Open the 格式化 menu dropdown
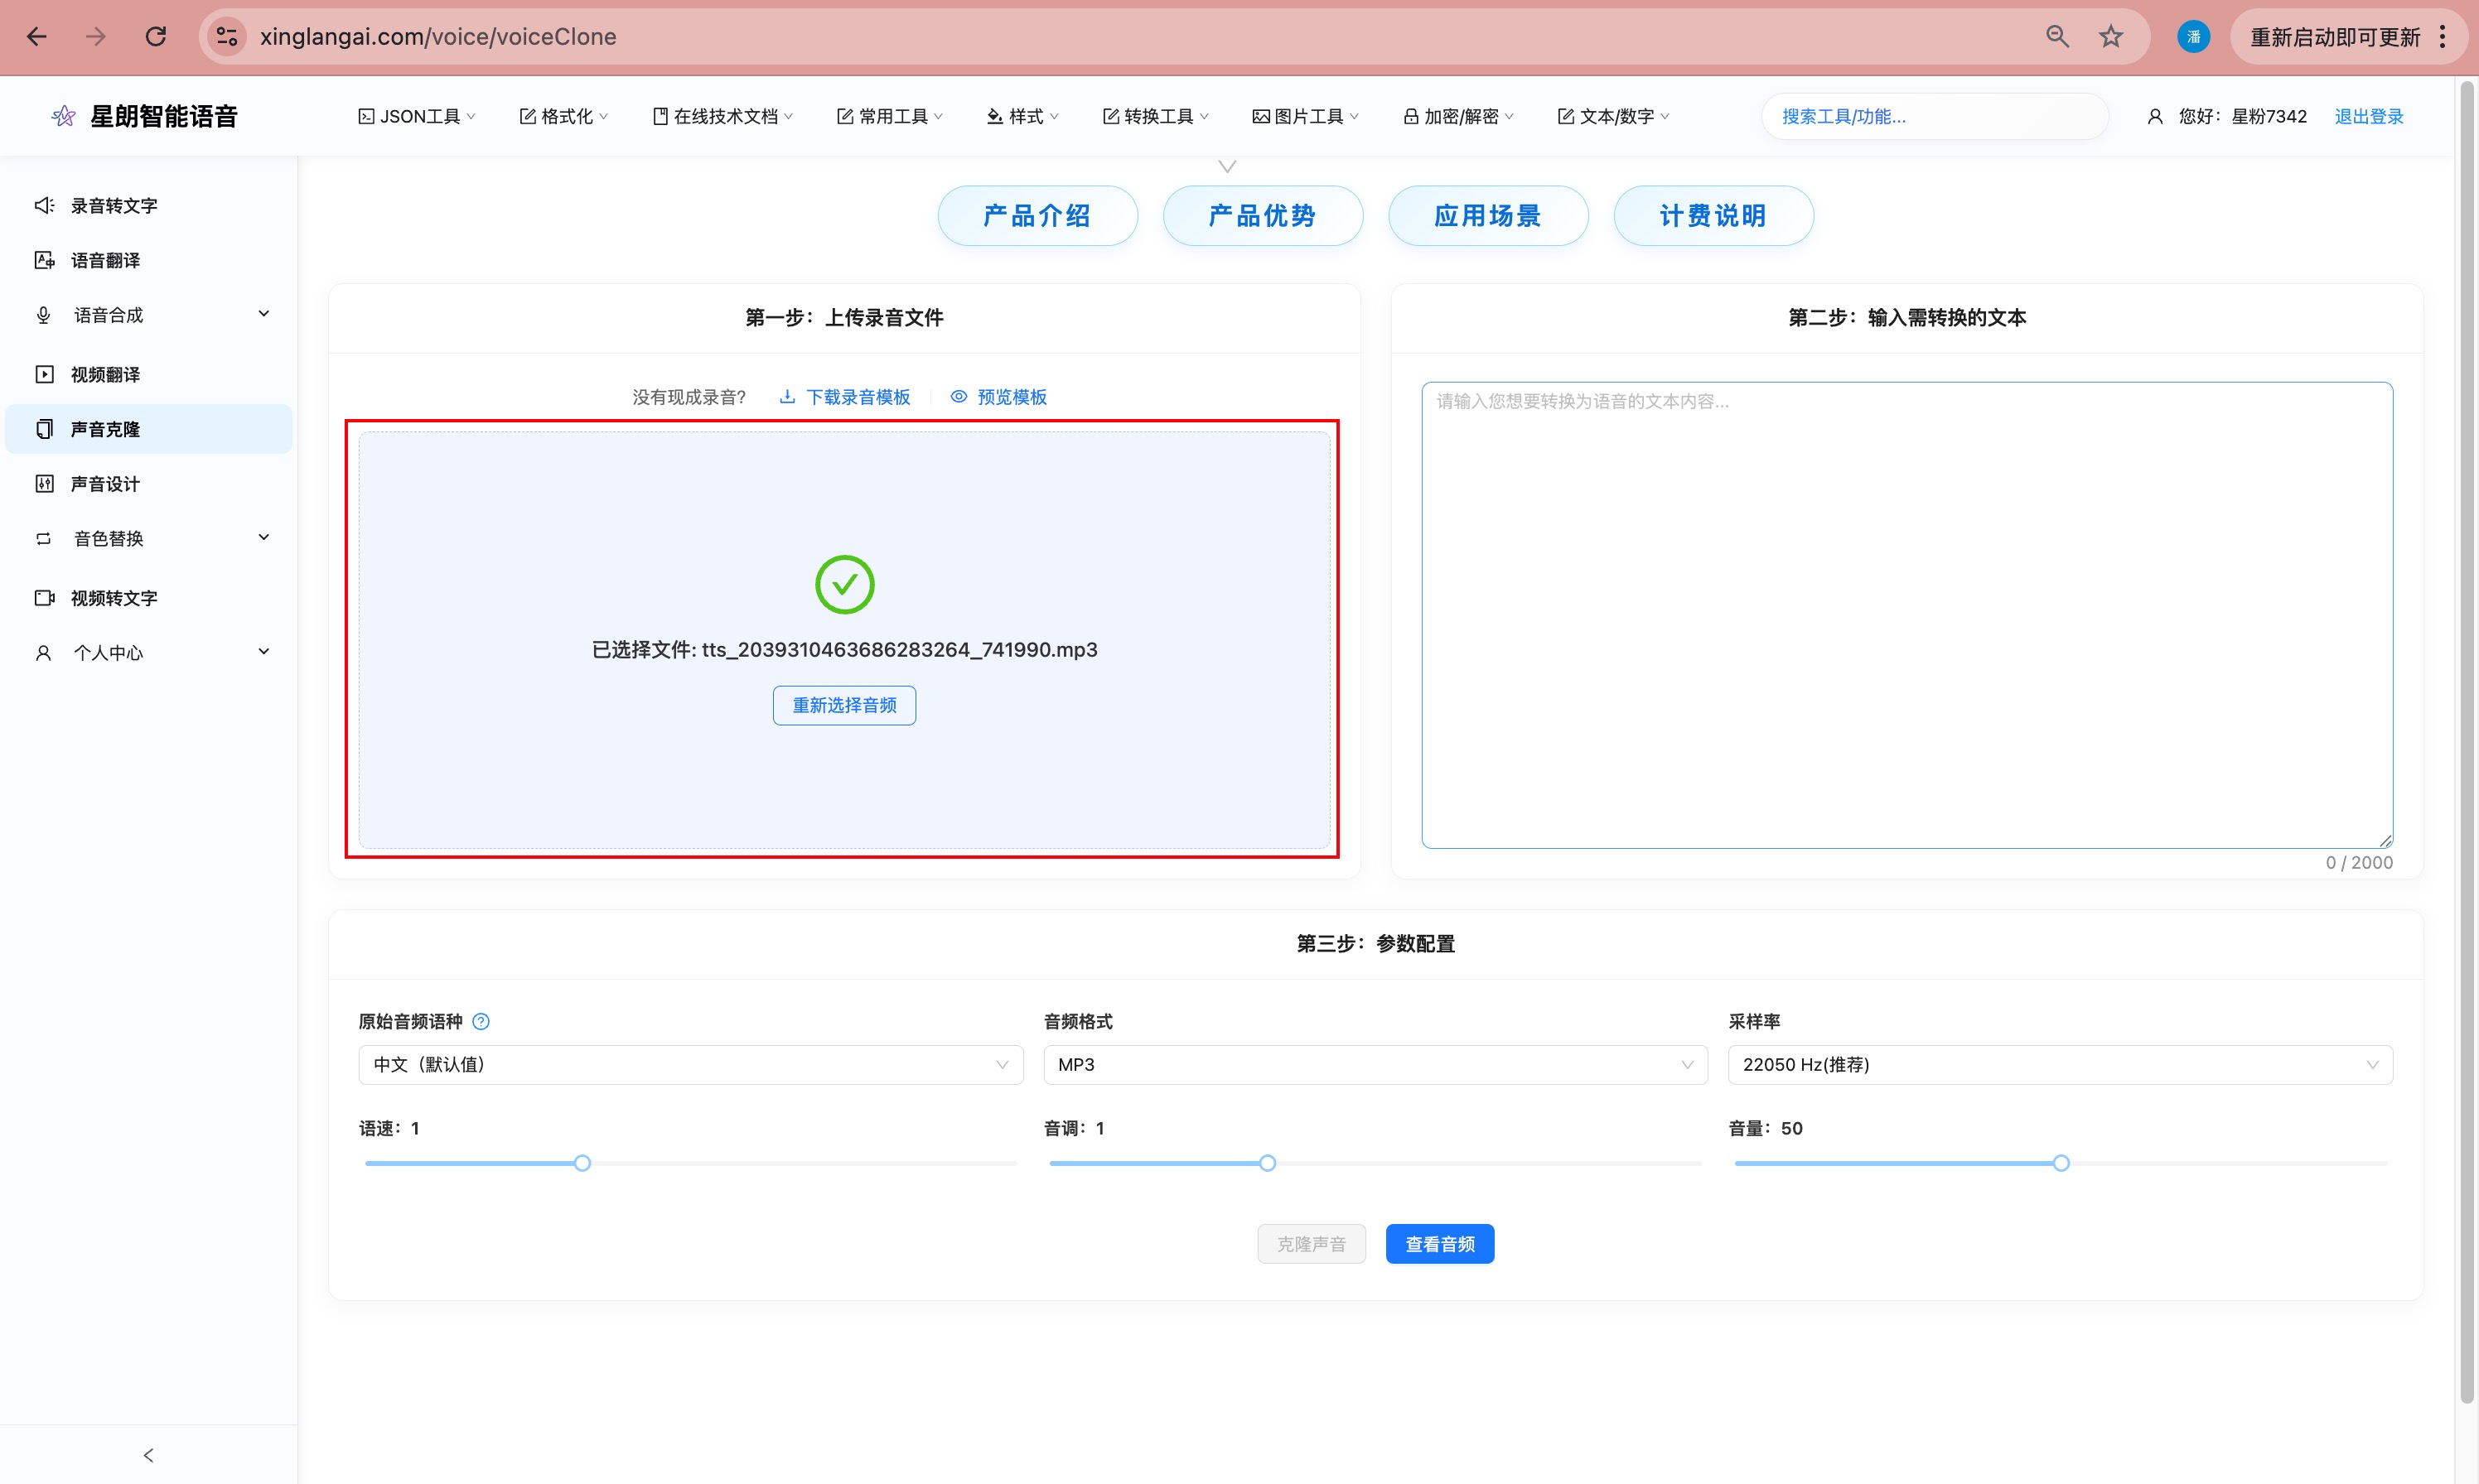Screen dimensions: 2479x1484 [x=564, y=117]
